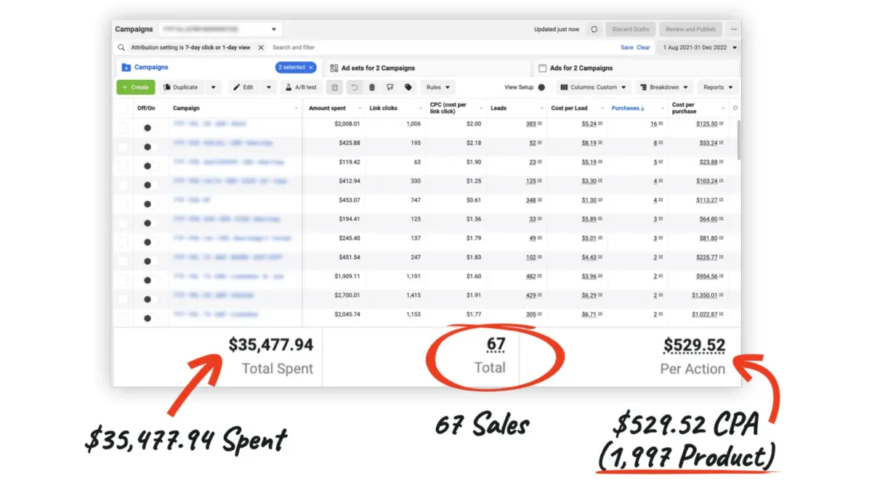Viewport: 872px width, 490px height.
Task: Open the Rules dropdown
Action: [438, 87]
